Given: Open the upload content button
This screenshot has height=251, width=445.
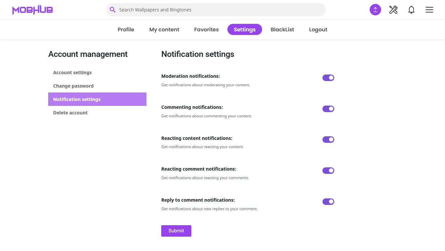Looking at the screenshot, I should 375,10.
